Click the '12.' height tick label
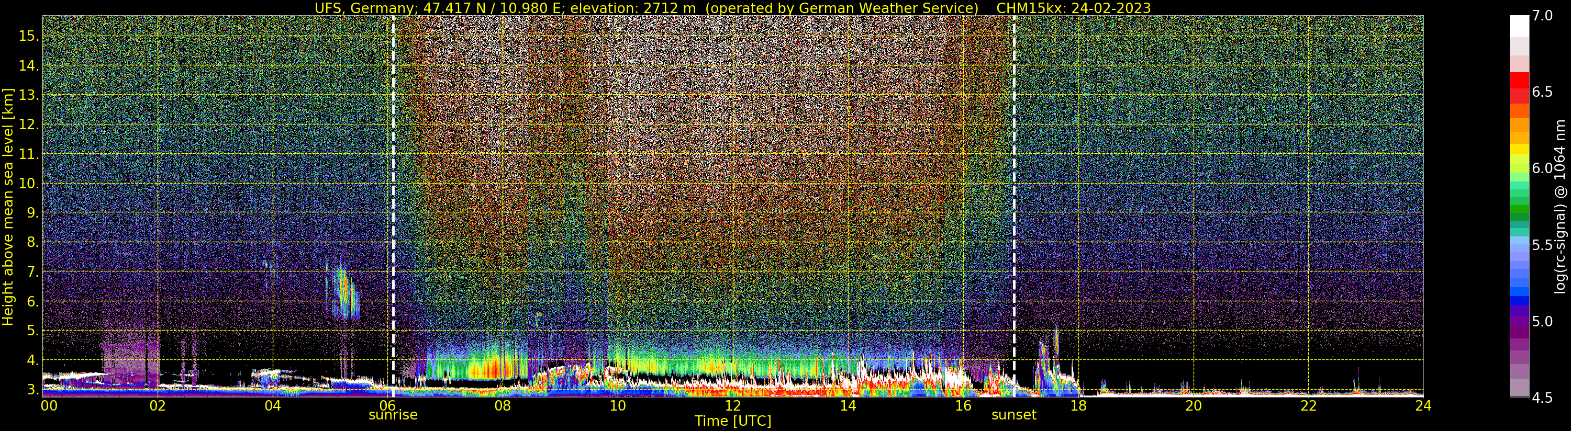This screenshot has height=431, width=1571. [x=28, y=124]
